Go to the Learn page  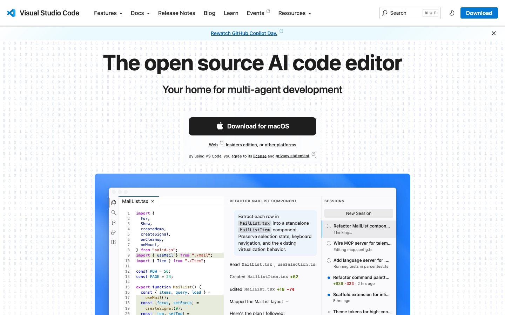(x=231, y=13)
